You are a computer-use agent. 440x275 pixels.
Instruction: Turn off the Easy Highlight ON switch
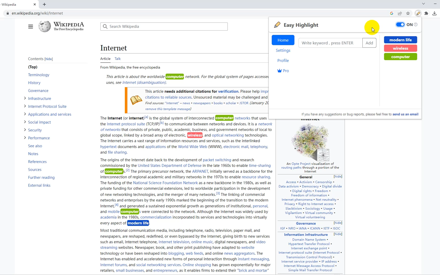tap(400, 25)
